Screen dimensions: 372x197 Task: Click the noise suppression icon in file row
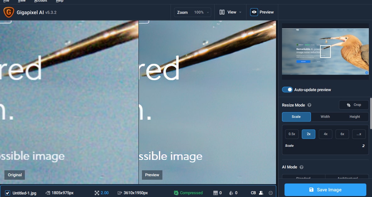click(x=215, y=193)
